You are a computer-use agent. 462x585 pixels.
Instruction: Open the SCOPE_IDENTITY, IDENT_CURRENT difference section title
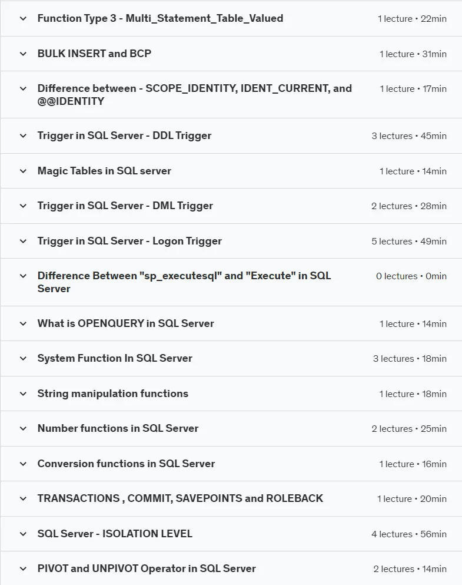(194, 95)
